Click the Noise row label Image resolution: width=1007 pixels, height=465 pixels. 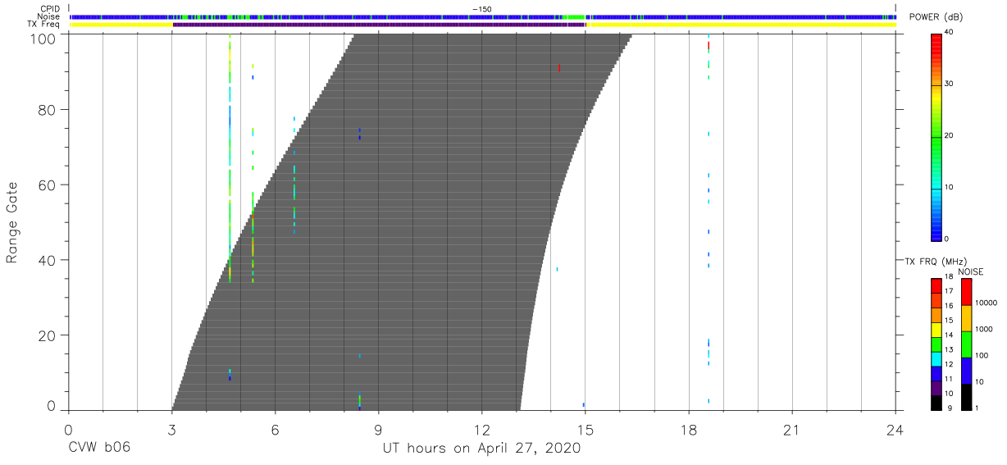(x=49, y=17)
